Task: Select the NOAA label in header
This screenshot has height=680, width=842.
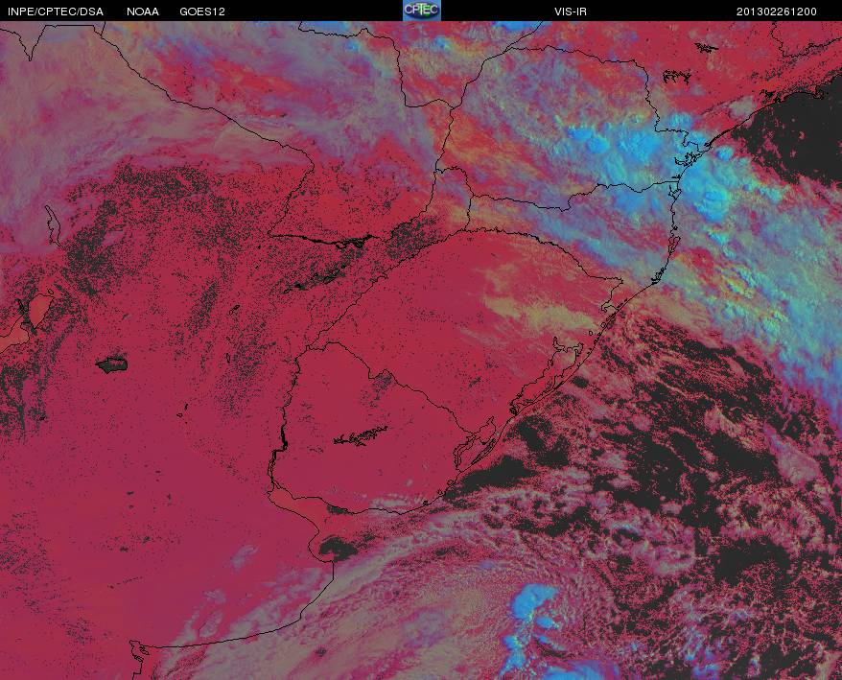Action: [143, 12]
